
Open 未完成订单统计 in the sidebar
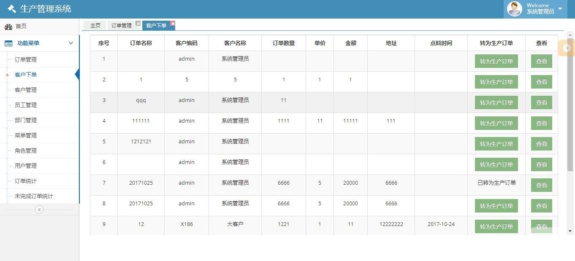pos(34,196)
